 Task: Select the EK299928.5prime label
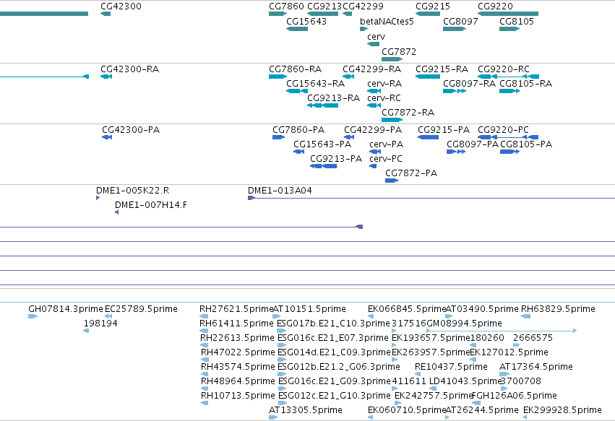562,410
